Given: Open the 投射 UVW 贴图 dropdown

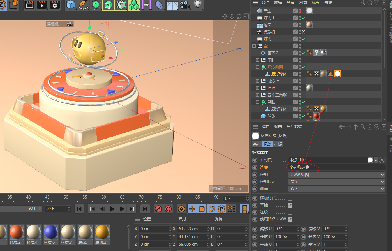Looking at the screenshot, I should [x=336, y=175].
